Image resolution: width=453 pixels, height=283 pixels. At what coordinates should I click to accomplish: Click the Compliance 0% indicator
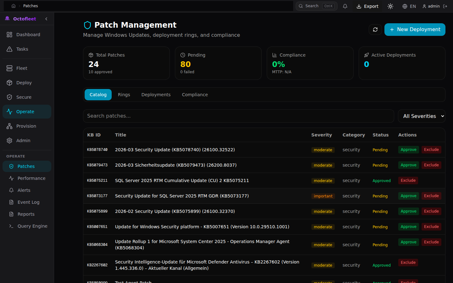[278, 64]
